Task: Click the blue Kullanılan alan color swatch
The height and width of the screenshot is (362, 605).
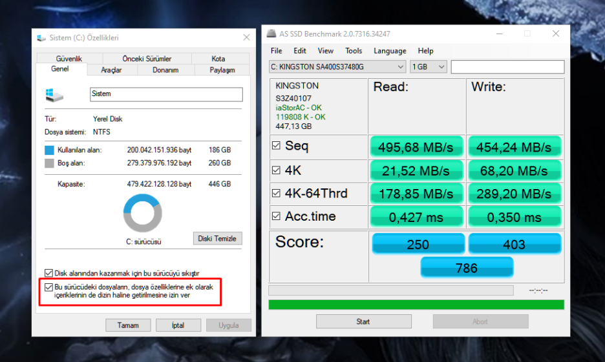Action: (49, 150)
